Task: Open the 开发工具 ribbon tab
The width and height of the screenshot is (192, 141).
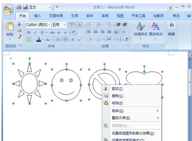Action: tap(138, 16)
